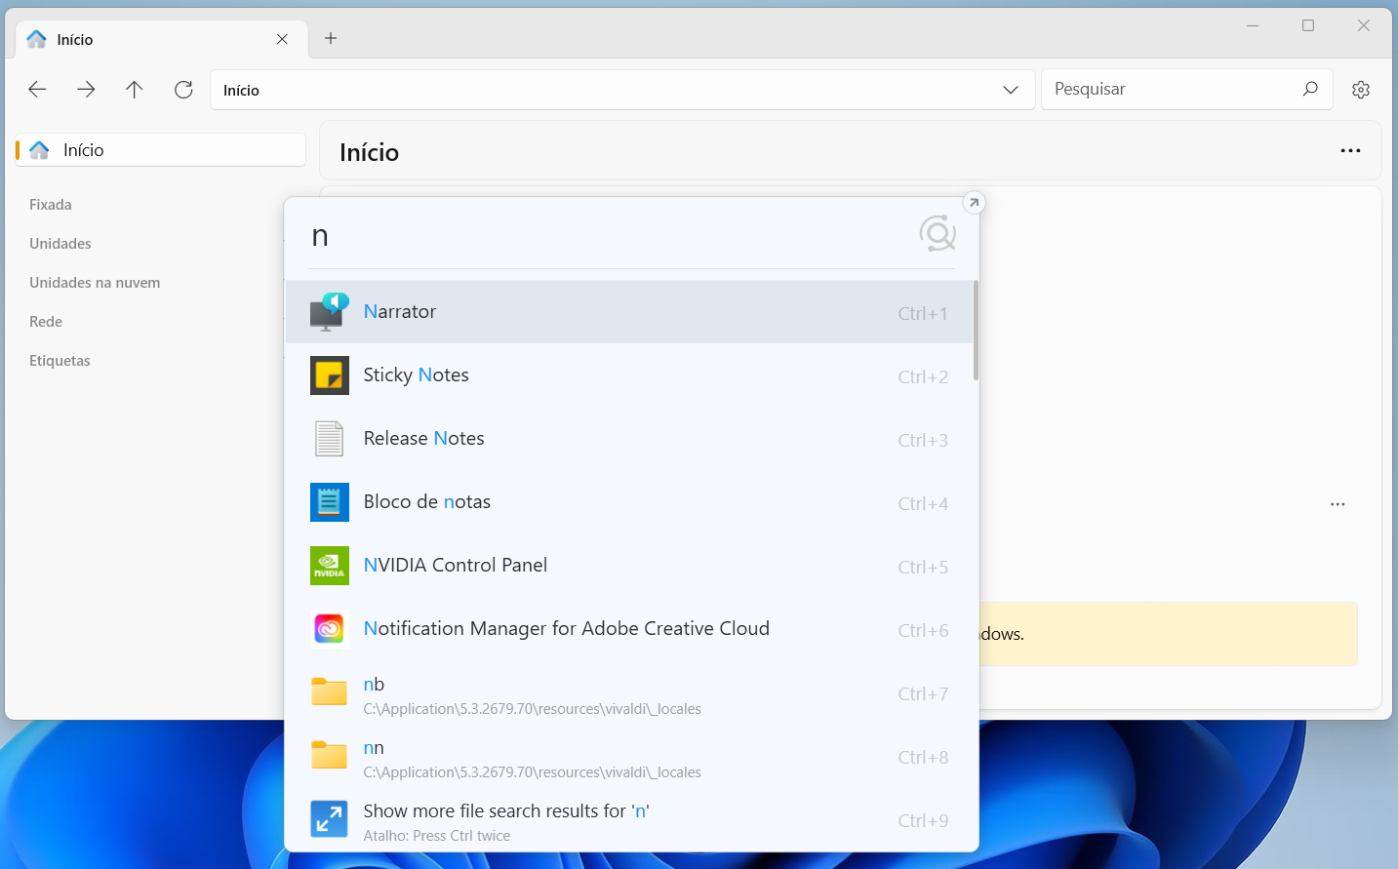Viewport: 1398px width, 869px height.
Task: Click the nn folder icon
Action: pyautogui.click(x=330, y=755)
